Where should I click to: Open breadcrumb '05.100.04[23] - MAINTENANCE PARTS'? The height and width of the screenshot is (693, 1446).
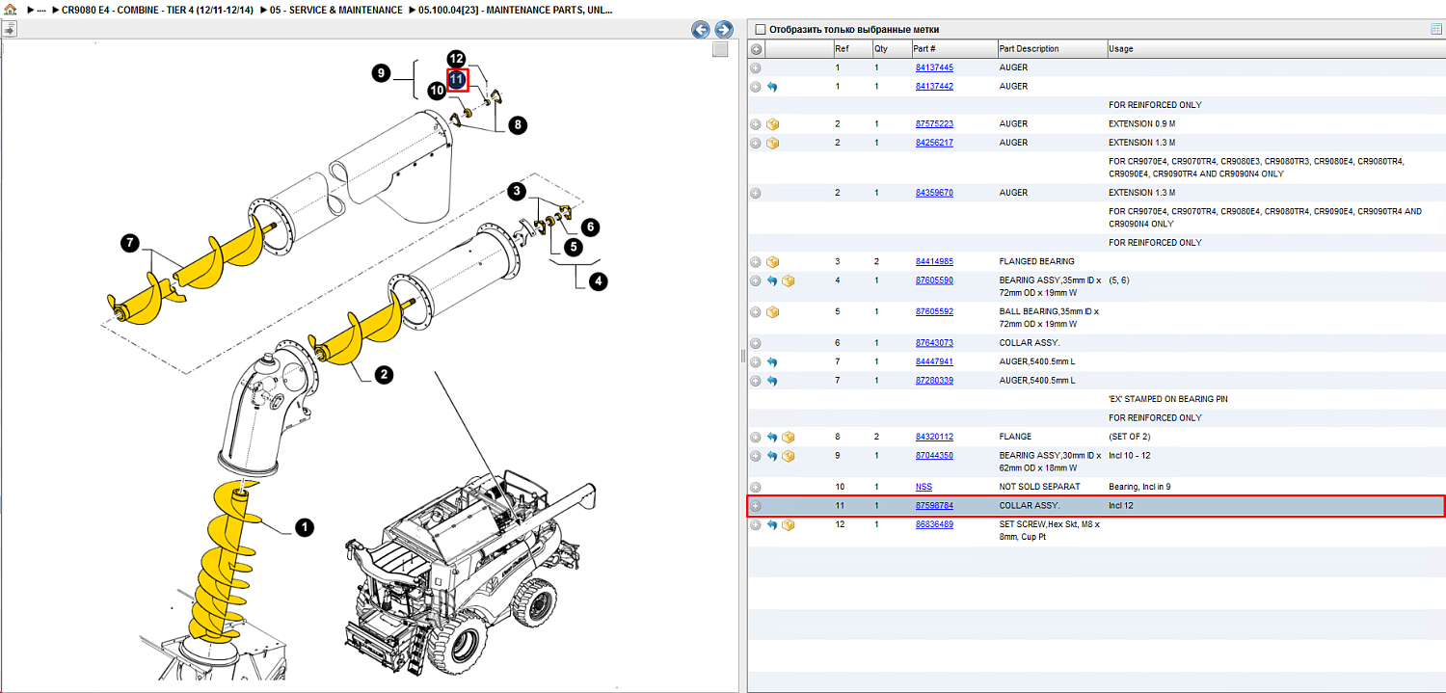tap(515, 10)
